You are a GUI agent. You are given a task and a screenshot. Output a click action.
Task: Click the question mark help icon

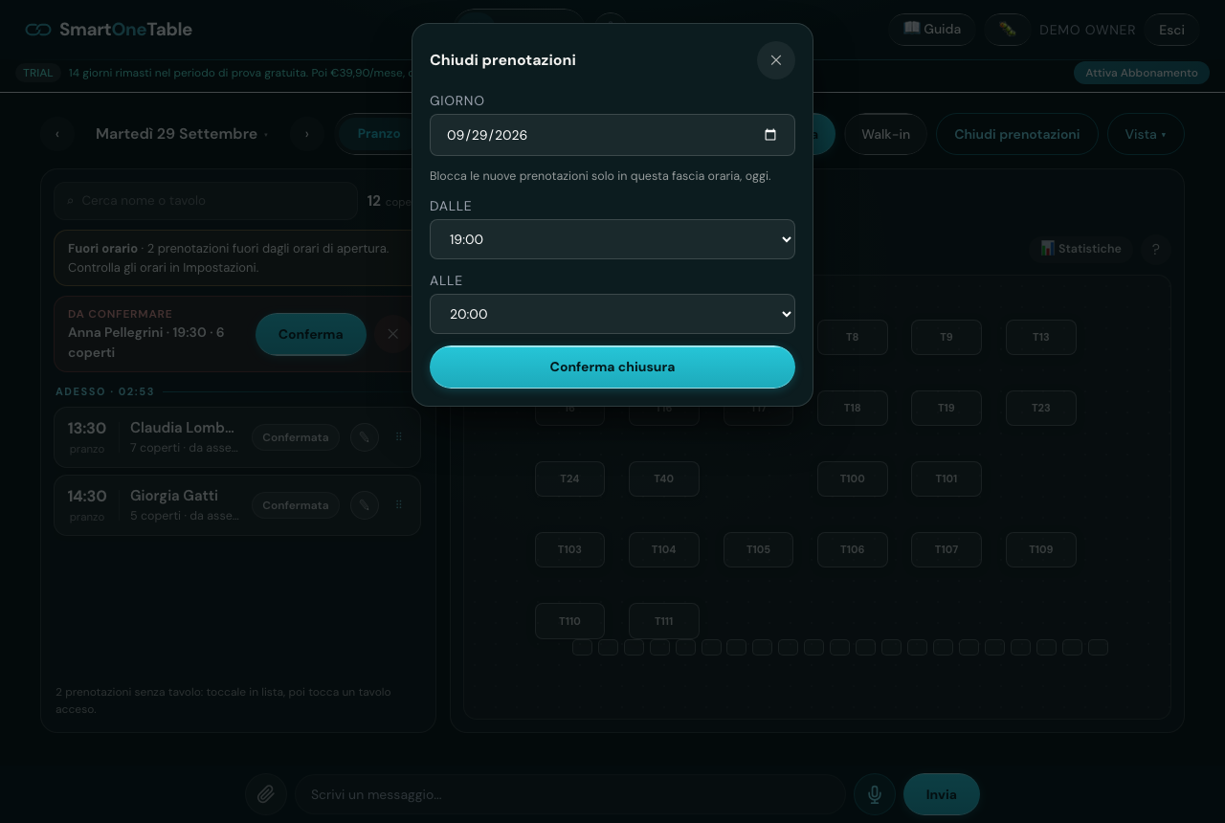tap(1155, 249)
